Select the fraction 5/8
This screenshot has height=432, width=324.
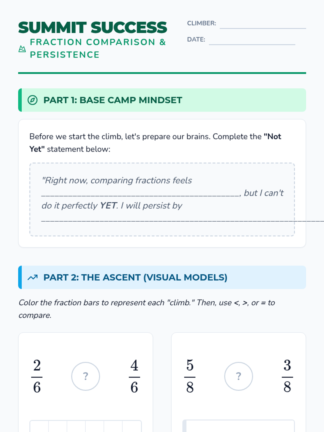coord(190,376)
